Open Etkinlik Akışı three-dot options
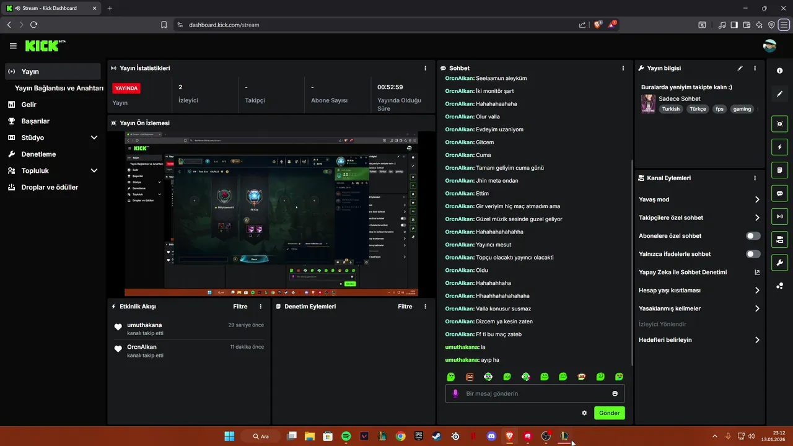This screenshot has width=793, height=446. [x=260, y=307]
